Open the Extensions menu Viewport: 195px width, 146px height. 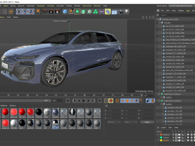(x=87, y=6)
